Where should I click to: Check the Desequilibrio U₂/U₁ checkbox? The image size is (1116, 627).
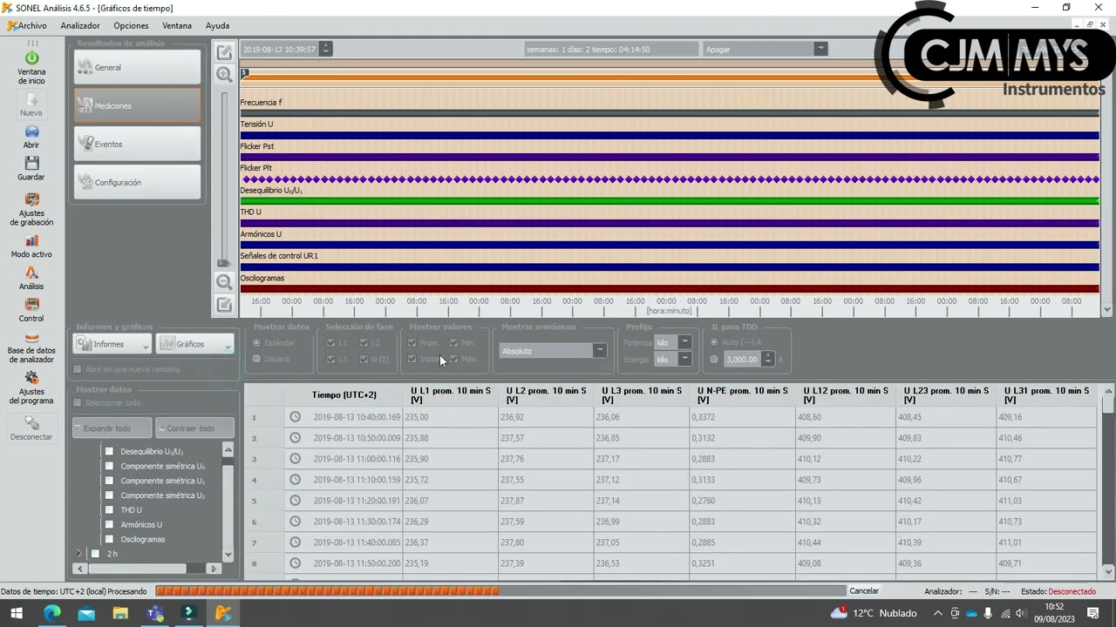[109, 451]
